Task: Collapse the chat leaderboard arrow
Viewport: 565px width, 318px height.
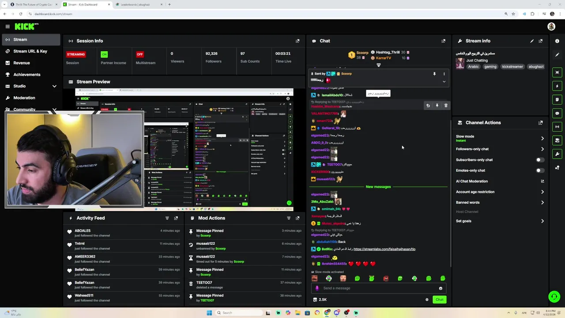Action: 378,65
